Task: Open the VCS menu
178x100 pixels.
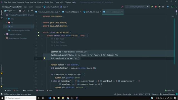Action: point(62,2)
